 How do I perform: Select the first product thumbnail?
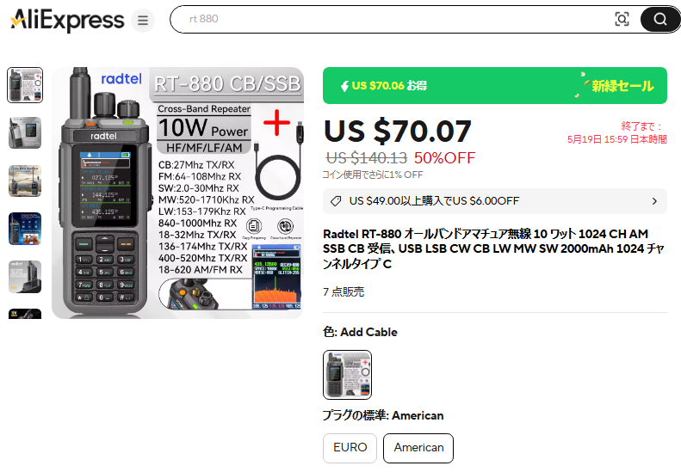[25, 85]
